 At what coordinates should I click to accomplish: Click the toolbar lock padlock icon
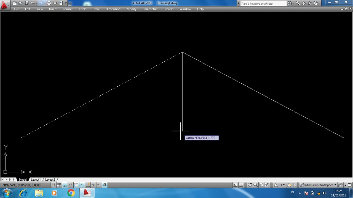(x=341, y=185)
